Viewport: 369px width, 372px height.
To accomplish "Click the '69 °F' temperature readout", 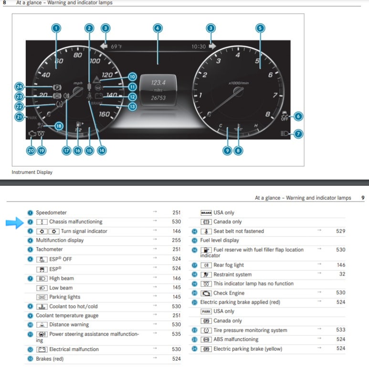I will coord(116,46).
